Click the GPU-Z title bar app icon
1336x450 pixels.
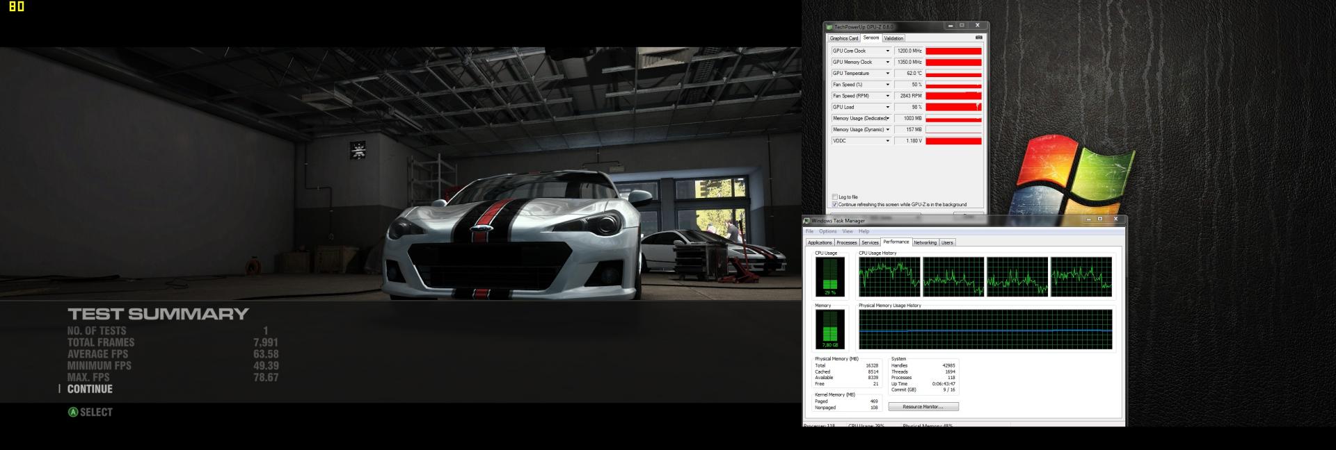coord(829,27)
